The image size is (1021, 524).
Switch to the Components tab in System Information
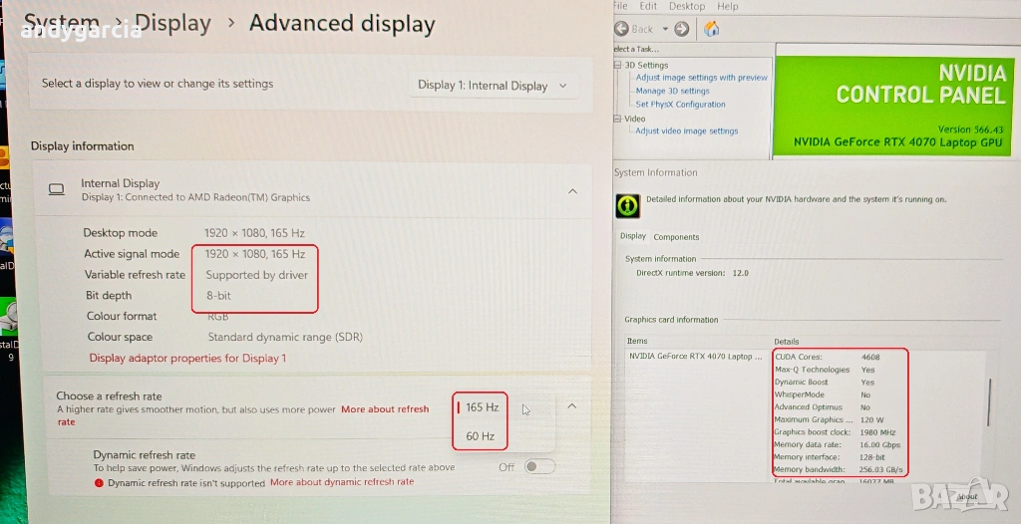(676, 237)
